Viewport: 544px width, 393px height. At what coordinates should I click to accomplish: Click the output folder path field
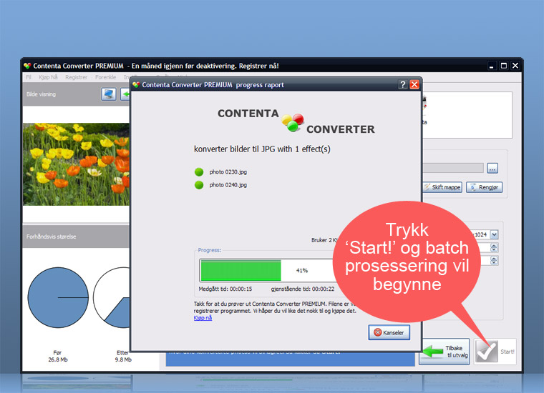(452, 169)
